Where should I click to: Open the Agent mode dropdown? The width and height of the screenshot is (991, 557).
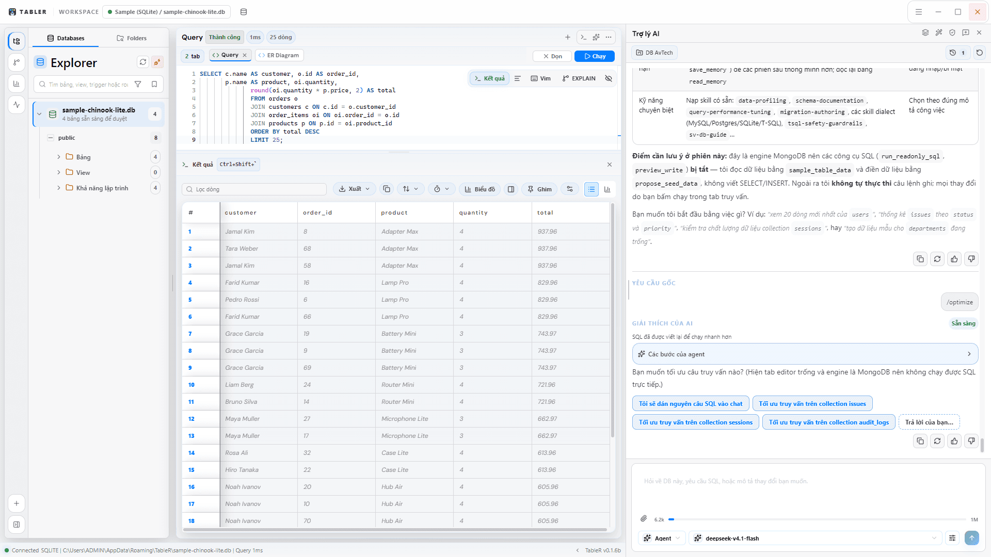(x=662, y=538)
